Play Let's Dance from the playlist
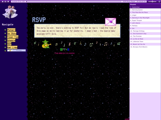 (x=145, y=23)
